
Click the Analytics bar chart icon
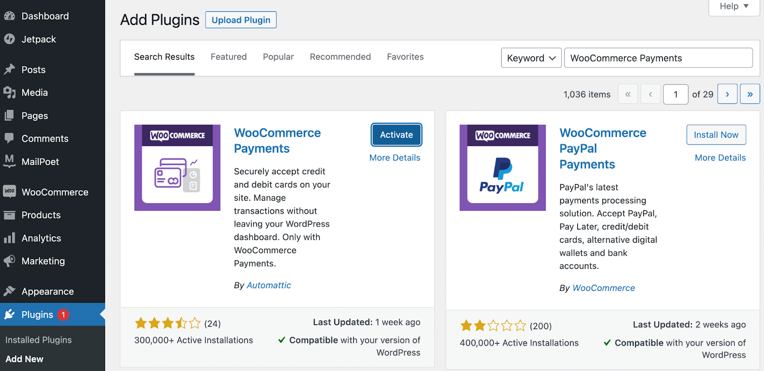pos(10,238)
